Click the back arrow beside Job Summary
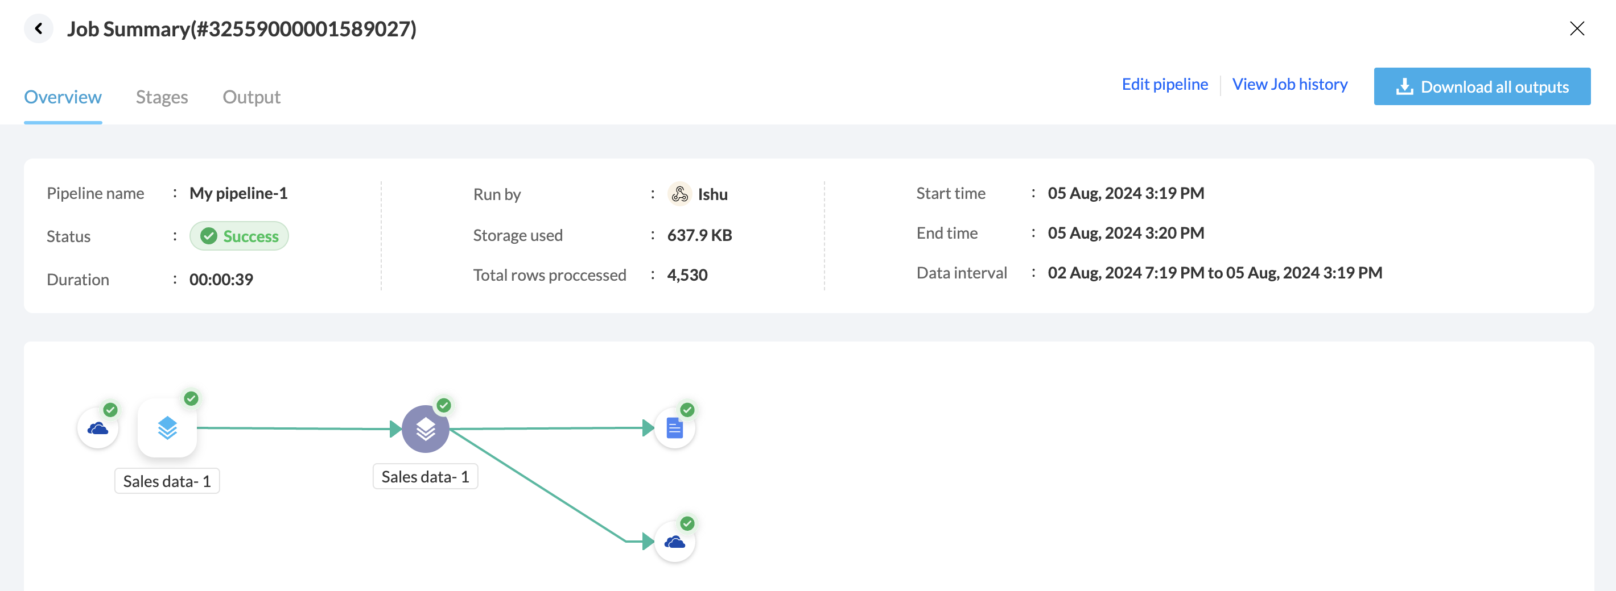This screenshot has height=591, width=1616. [x=39, y=29]
